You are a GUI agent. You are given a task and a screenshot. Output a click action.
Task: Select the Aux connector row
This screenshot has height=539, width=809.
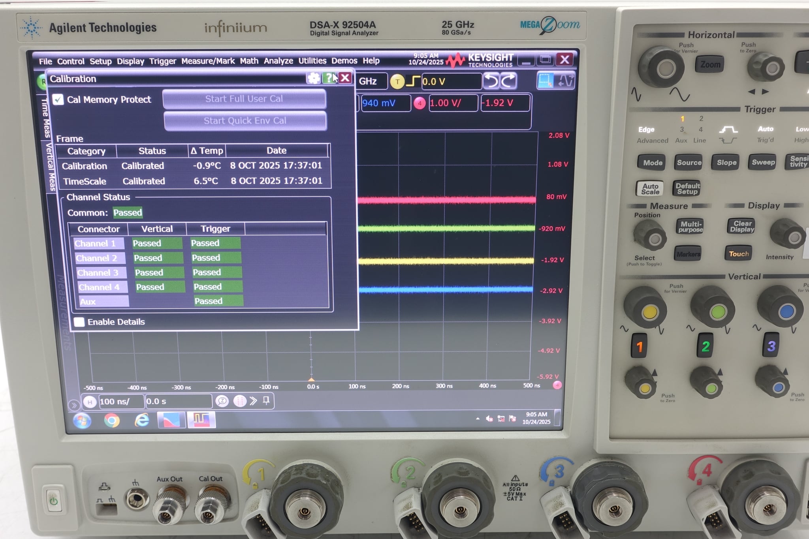(103, 302)
